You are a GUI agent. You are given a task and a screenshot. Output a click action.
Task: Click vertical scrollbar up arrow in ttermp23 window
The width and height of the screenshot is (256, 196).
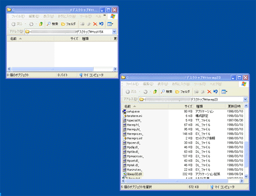246,106
